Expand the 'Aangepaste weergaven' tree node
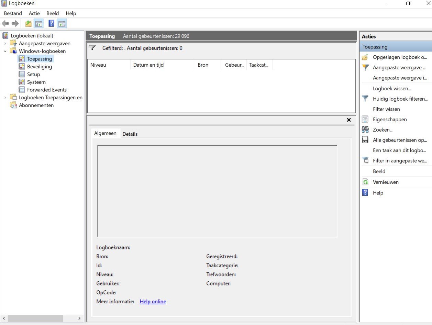 tap(5, 44)
